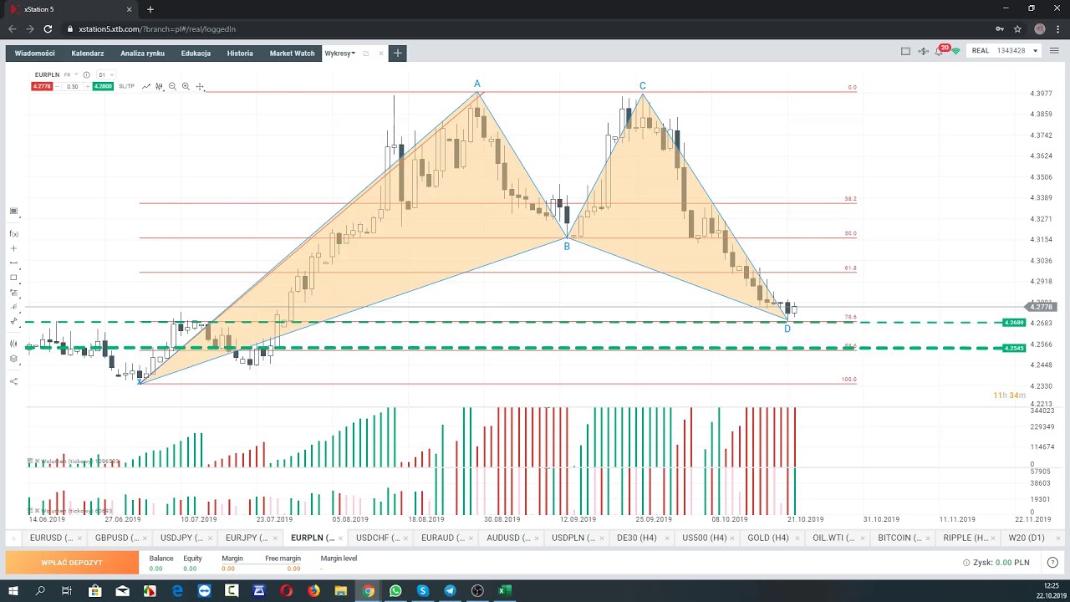The height and width of the screenshot is (602, 1070).
Task: Toggle the chart trader panel icon
Action: tap(13, 344)
